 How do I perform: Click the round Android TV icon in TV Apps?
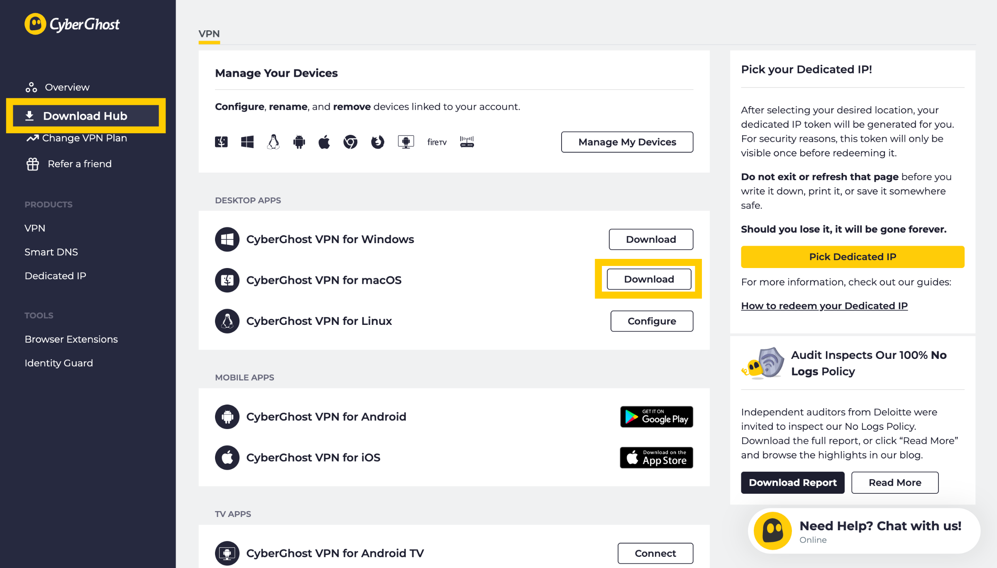[x=227, y=553]
